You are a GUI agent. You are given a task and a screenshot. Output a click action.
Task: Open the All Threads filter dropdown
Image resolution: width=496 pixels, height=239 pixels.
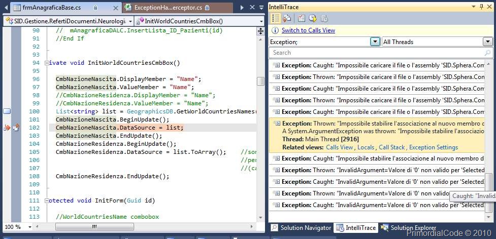coord(488,42)
